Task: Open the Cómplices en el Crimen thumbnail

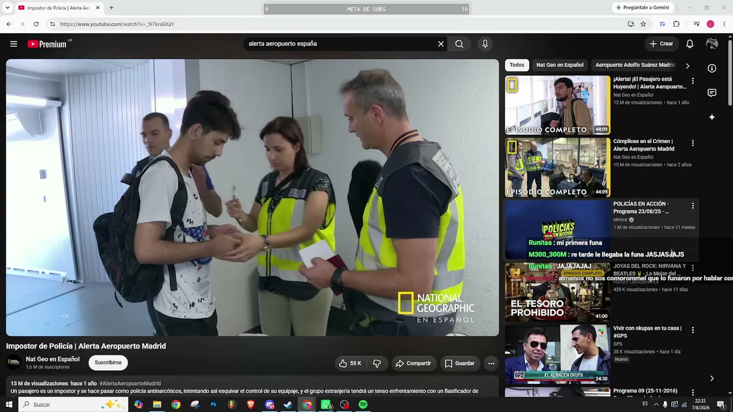Action: (558, 168)
